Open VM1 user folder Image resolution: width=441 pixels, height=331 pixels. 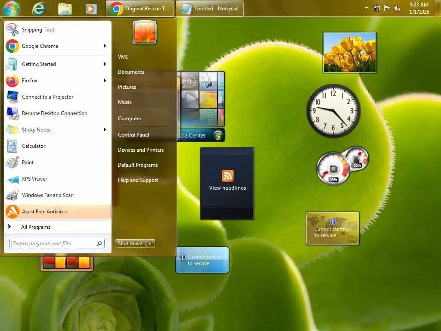(x=123, y=57)
